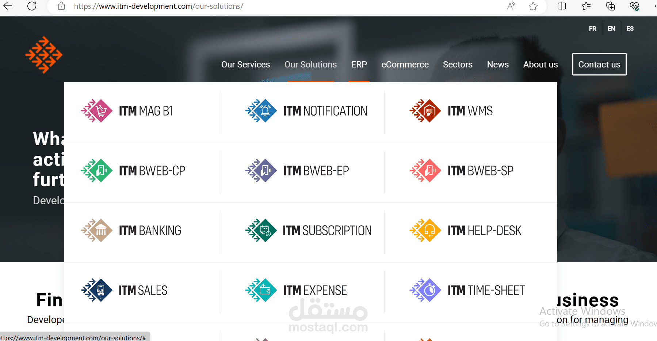The image size is (657, 341).
Task: Switch the site language to ES
Action: click(x=630, y=28)
